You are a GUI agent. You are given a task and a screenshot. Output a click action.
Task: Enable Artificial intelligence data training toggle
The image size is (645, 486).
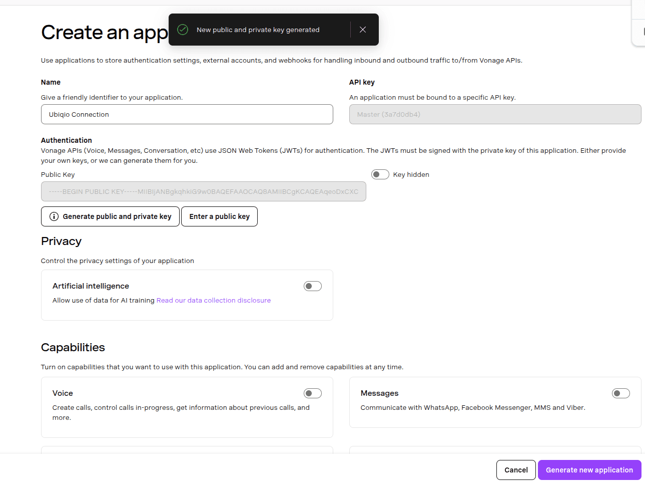click(313, 286)
